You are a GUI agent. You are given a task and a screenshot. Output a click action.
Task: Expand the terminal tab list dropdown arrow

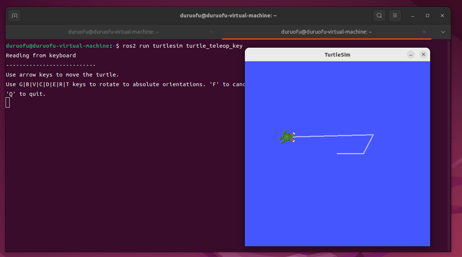pos(443,32)
